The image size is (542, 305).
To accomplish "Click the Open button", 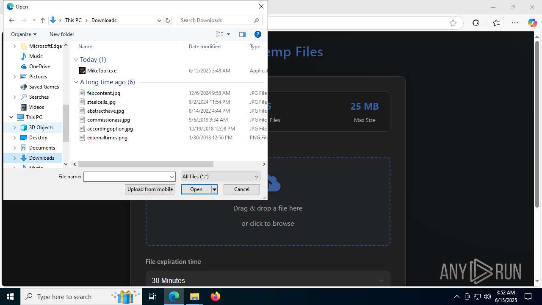I will click(x=196, y=189).
